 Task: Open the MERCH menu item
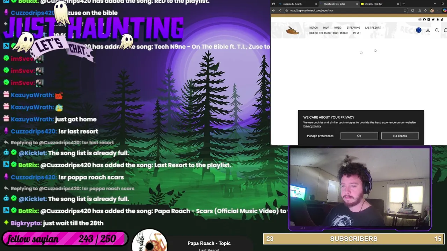313,28
